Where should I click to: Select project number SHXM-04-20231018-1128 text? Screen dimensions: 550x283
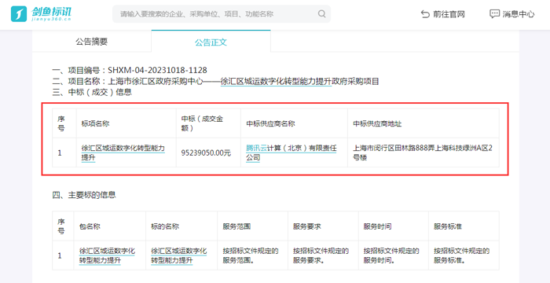[157, 70]
